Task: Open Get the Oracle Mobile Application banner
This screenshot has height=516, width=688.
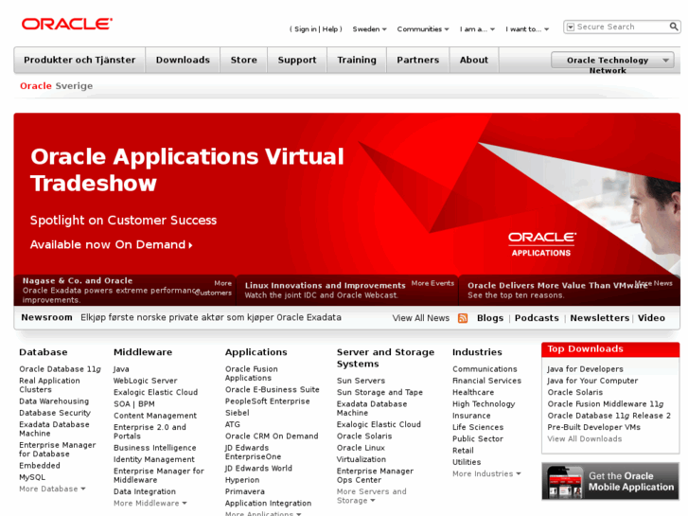Action: click(610, 481)
